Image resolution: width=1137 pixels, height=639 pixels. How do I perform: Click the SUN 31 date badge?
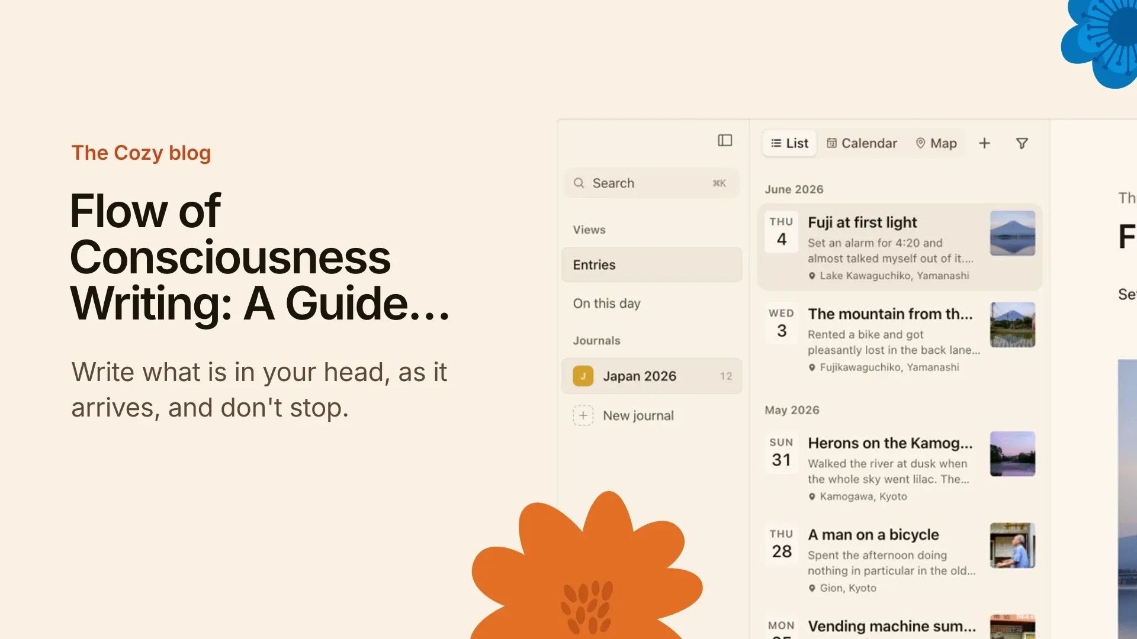tap(782, 453)
